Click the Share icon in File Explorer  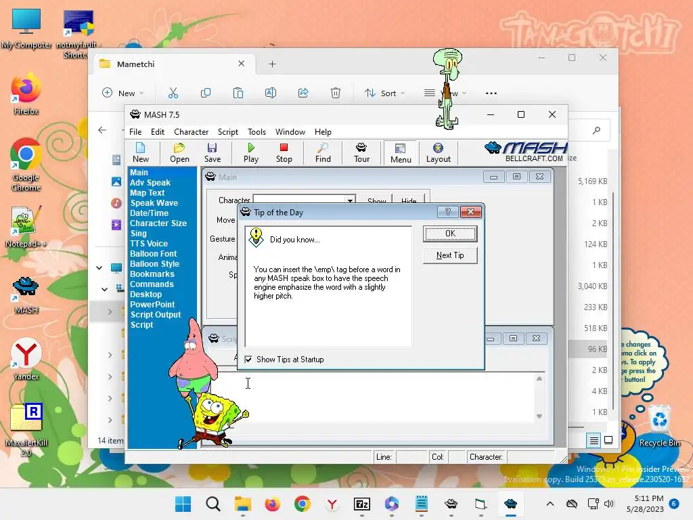pos(303,93)
